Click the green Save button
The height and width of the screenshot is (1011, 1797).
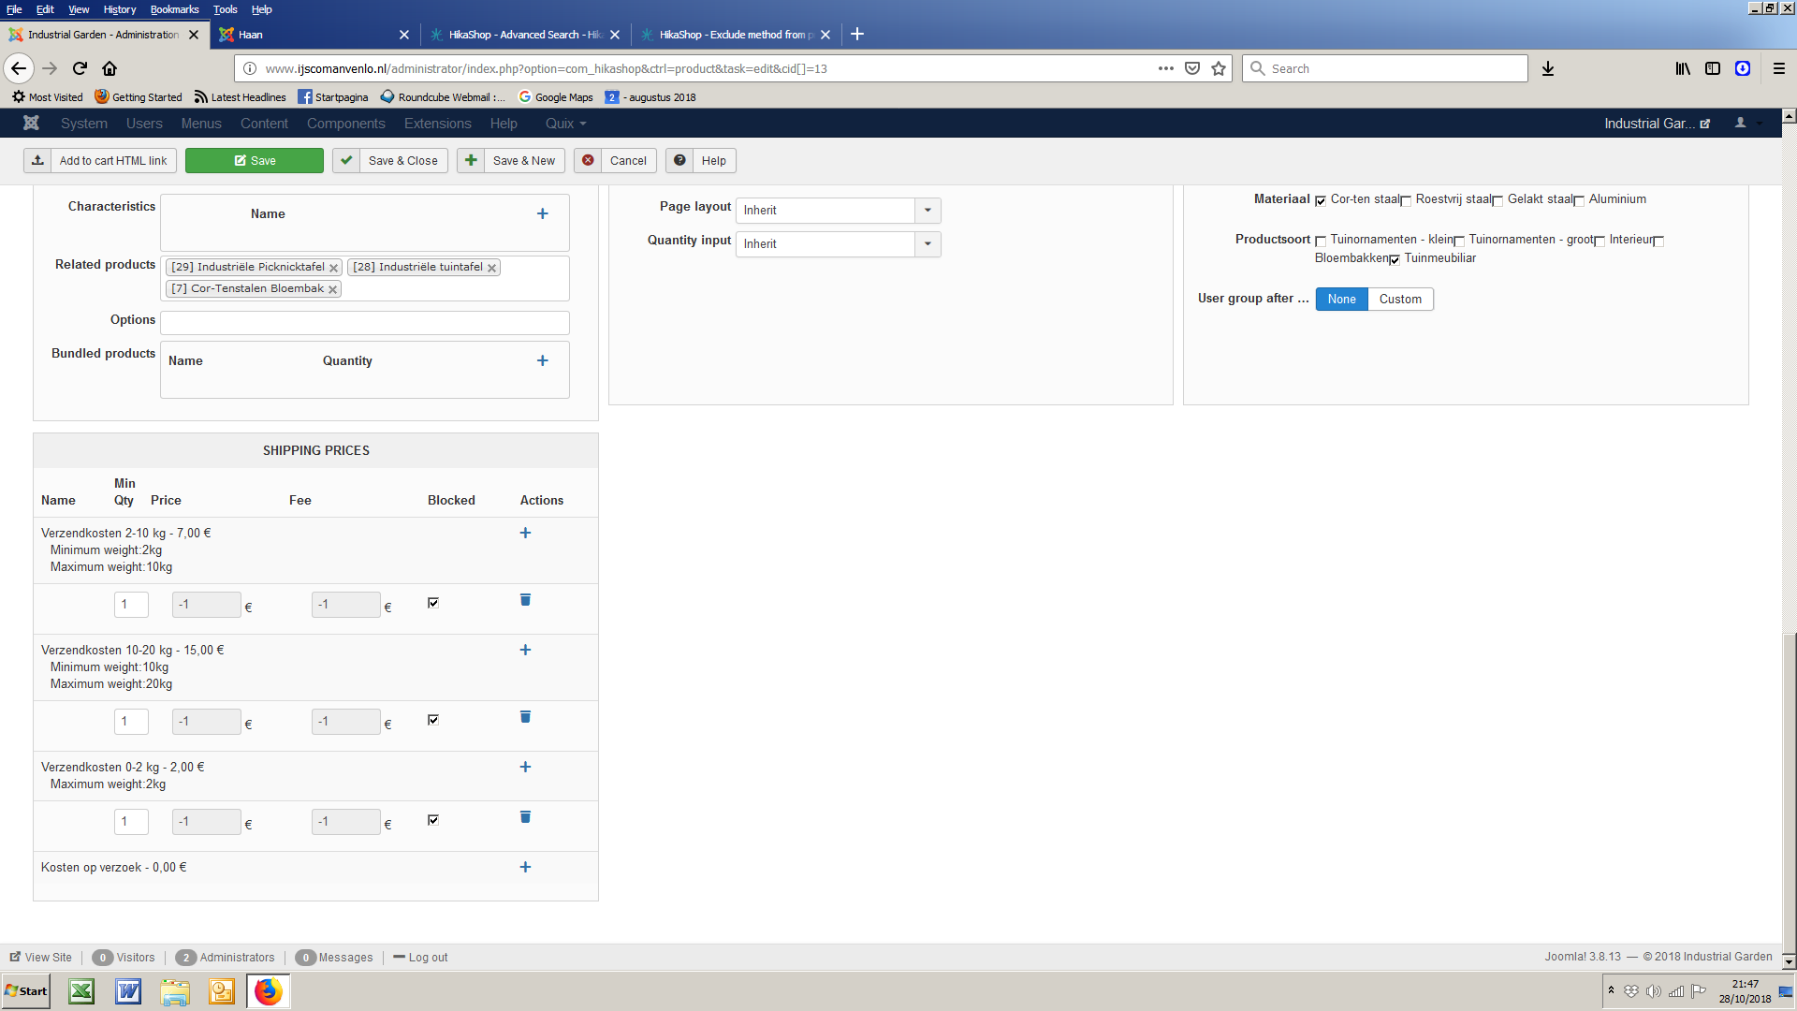(255, 161)
